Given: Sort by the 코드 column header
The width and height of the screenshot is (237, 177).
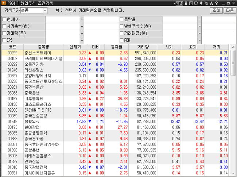Looking at the screenshot, I should (x=12, y=47).
